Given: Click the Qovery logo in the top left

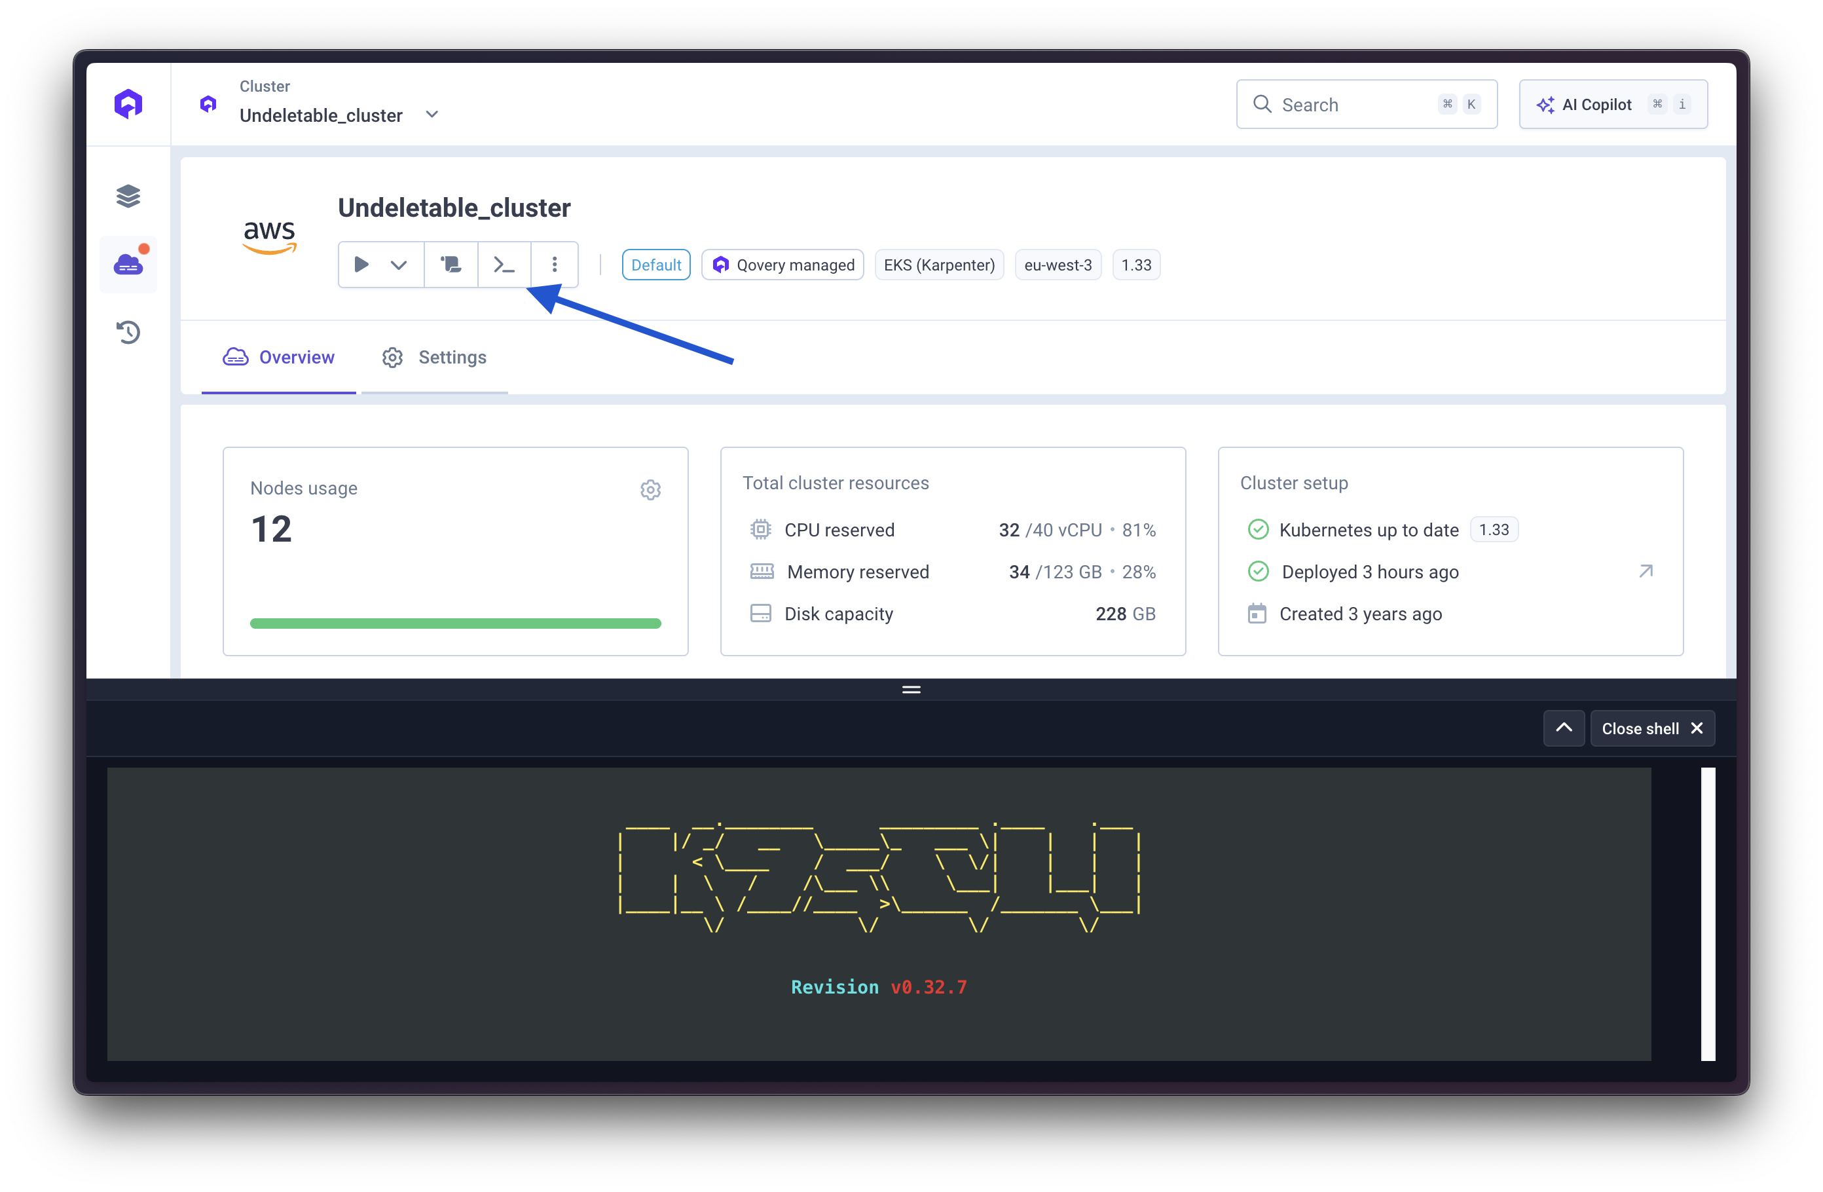Looking at the screenshot, I should 128,103.
